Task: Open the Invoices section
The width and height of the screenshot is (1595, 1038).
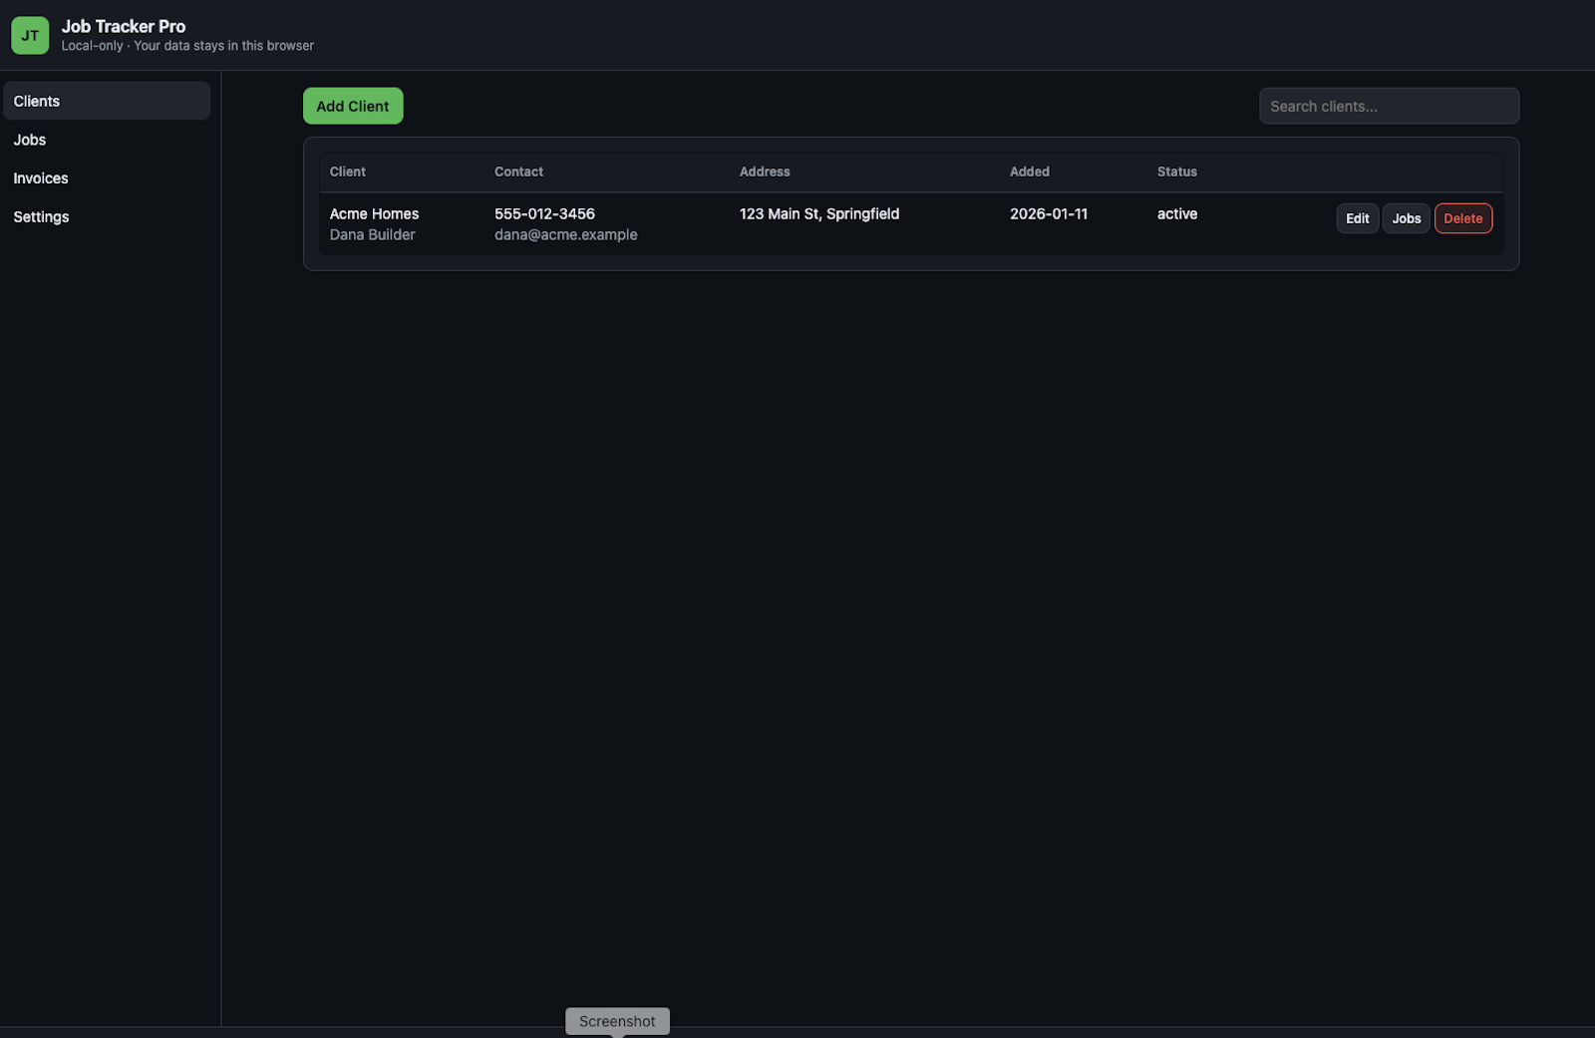Action: point(40,177)
